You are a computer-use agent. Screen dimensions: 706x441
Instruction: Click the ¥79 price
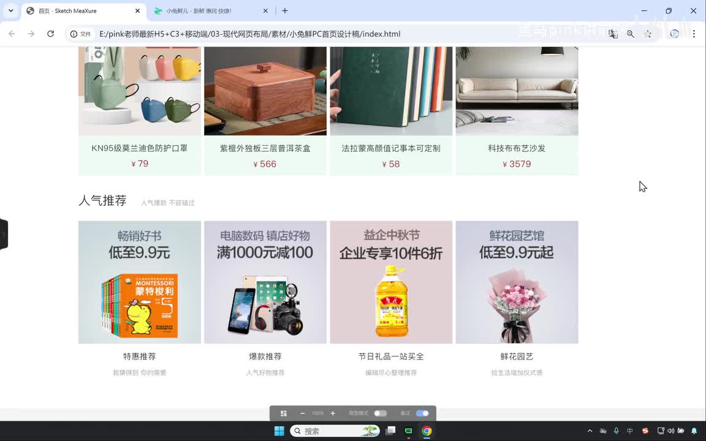pos(140,164)
